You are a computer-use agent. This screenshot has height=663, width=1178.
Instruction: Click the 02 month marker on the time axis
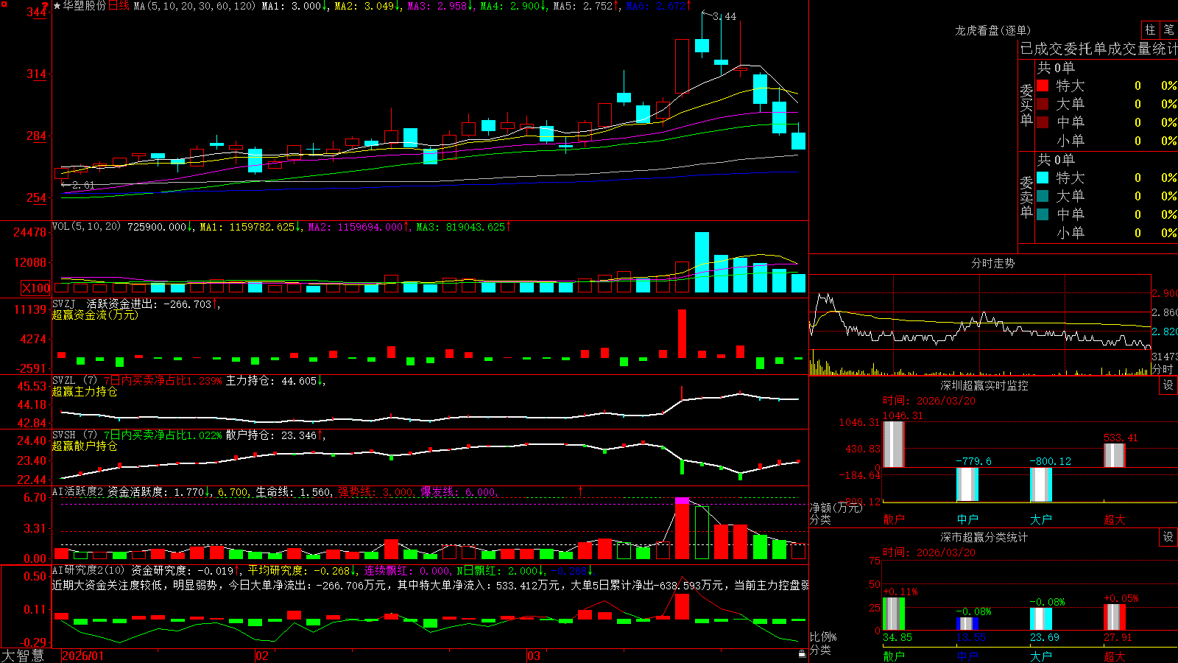pos(262,656)
